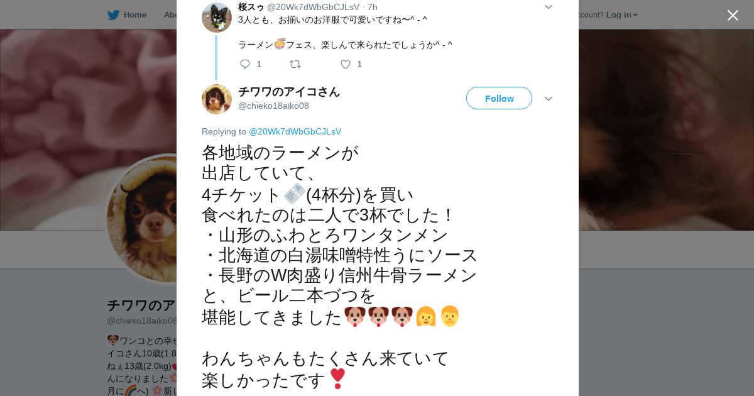This screenshot has width=754, height=396.
Task: Expand options chevron next to Follow button
Action: click(549, 99)
